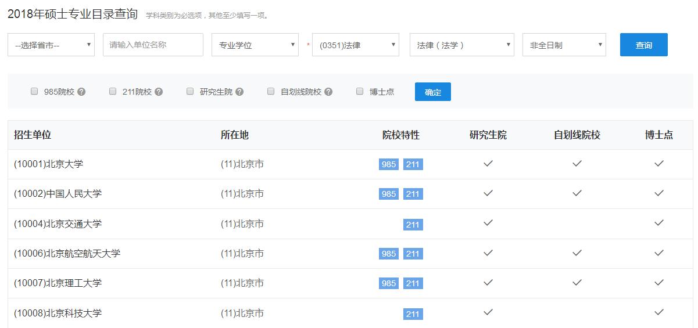Click help icon beside 研究生院 filter

pyautogui.click(x=239, y=92)
